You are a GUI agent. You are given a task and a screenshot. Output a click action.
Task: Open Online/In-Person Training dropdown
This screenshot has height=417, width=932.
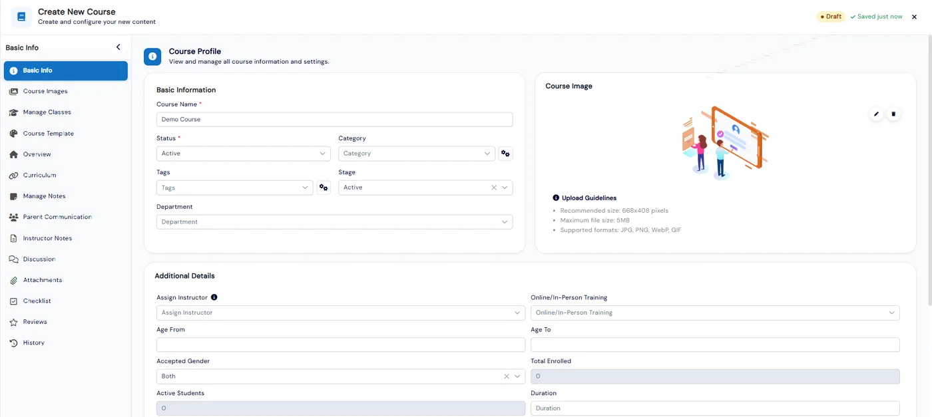pos(715,313)
